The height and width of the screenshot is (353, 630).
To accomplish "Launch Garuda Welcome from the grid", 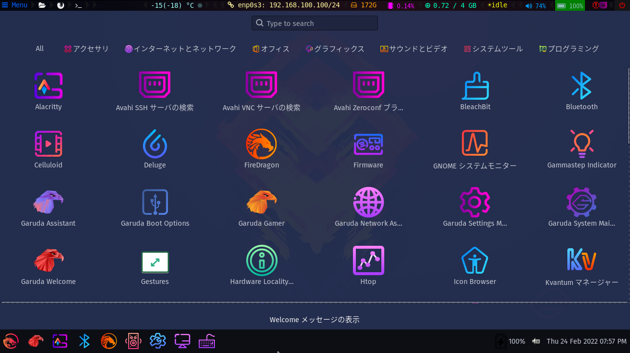I will pyautogui.click(x=48, y=266).
